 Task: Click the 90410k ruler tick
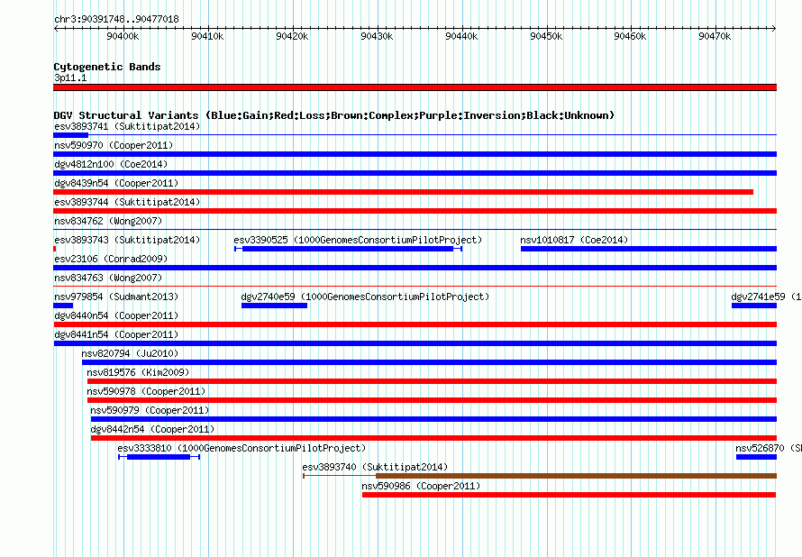[207, 36]
